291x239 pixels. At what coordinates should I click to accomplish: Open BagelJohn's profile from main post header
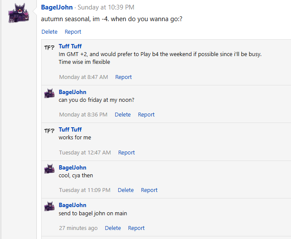click(x=57, y=7)
